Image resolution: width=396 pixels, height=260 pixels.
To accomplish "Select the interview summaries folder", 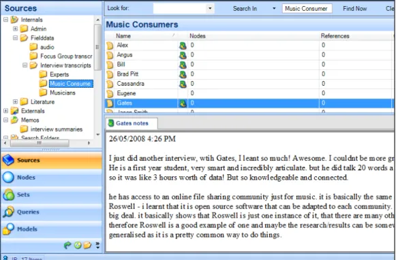I will (x=57, y=129).
